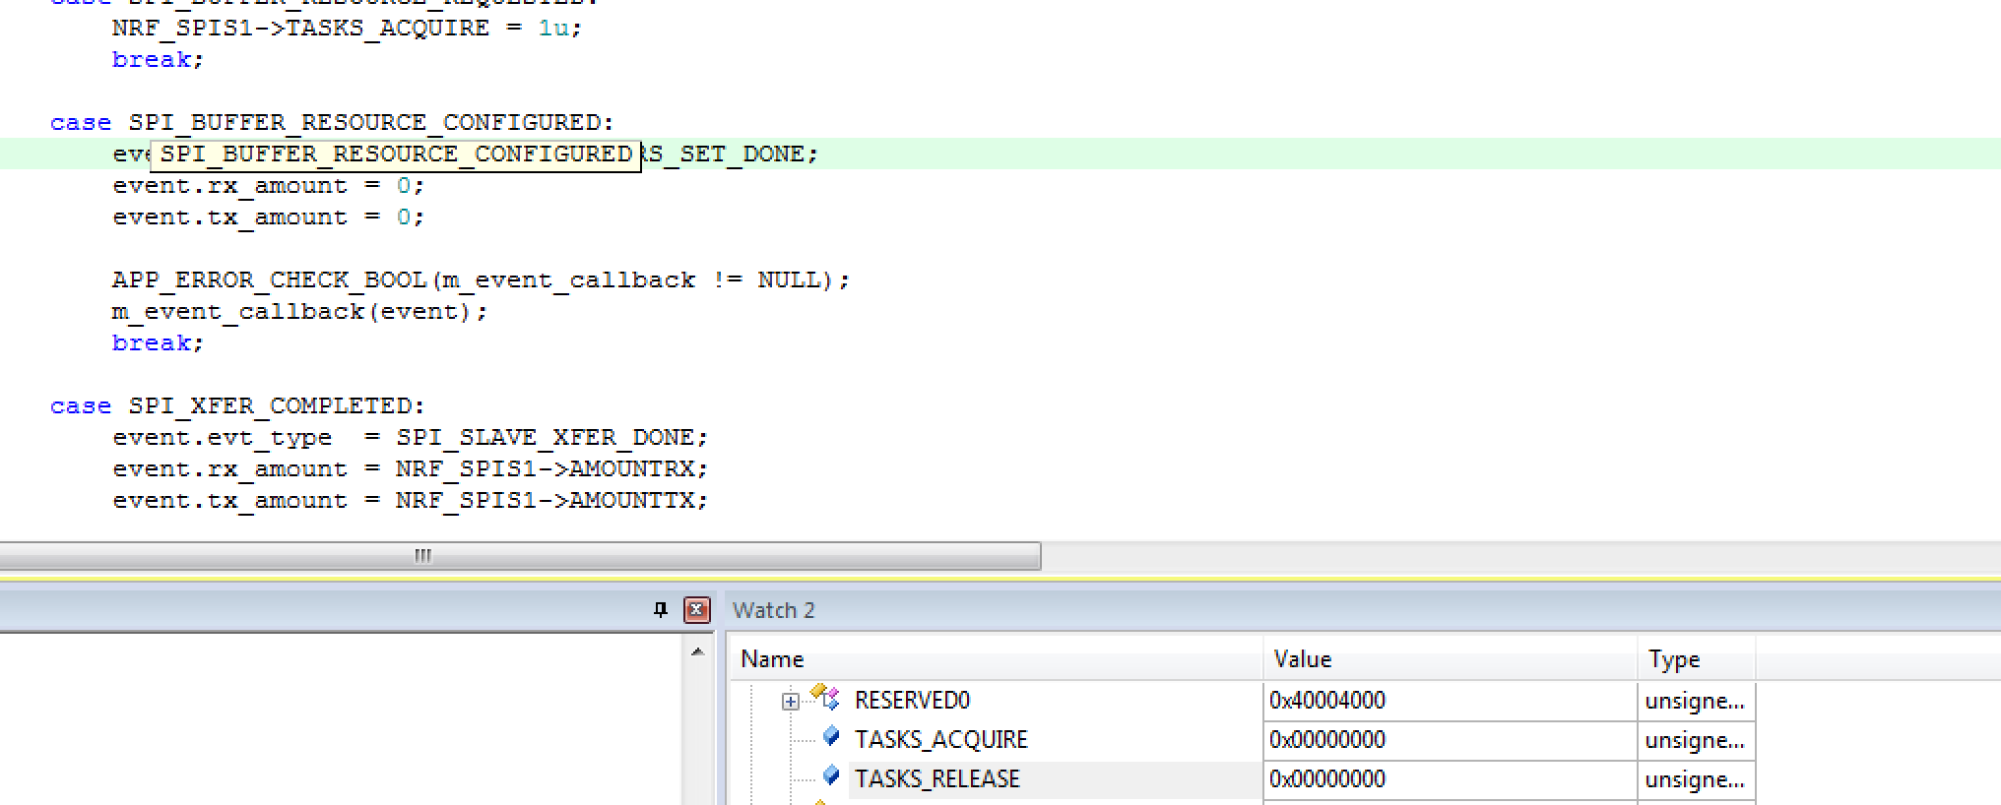Click the type cell of RESERVED0 row
The height and width of the screenshot is (805, 2001).
(1696, 701)
